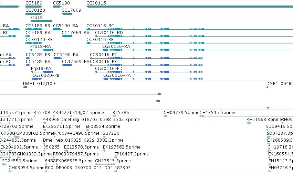
Task: Click protein CG30116-PA label
Action: point(117,75)
